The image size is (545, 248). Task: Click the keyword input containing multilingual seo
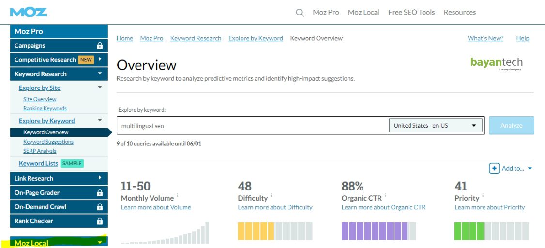point(253,126)
